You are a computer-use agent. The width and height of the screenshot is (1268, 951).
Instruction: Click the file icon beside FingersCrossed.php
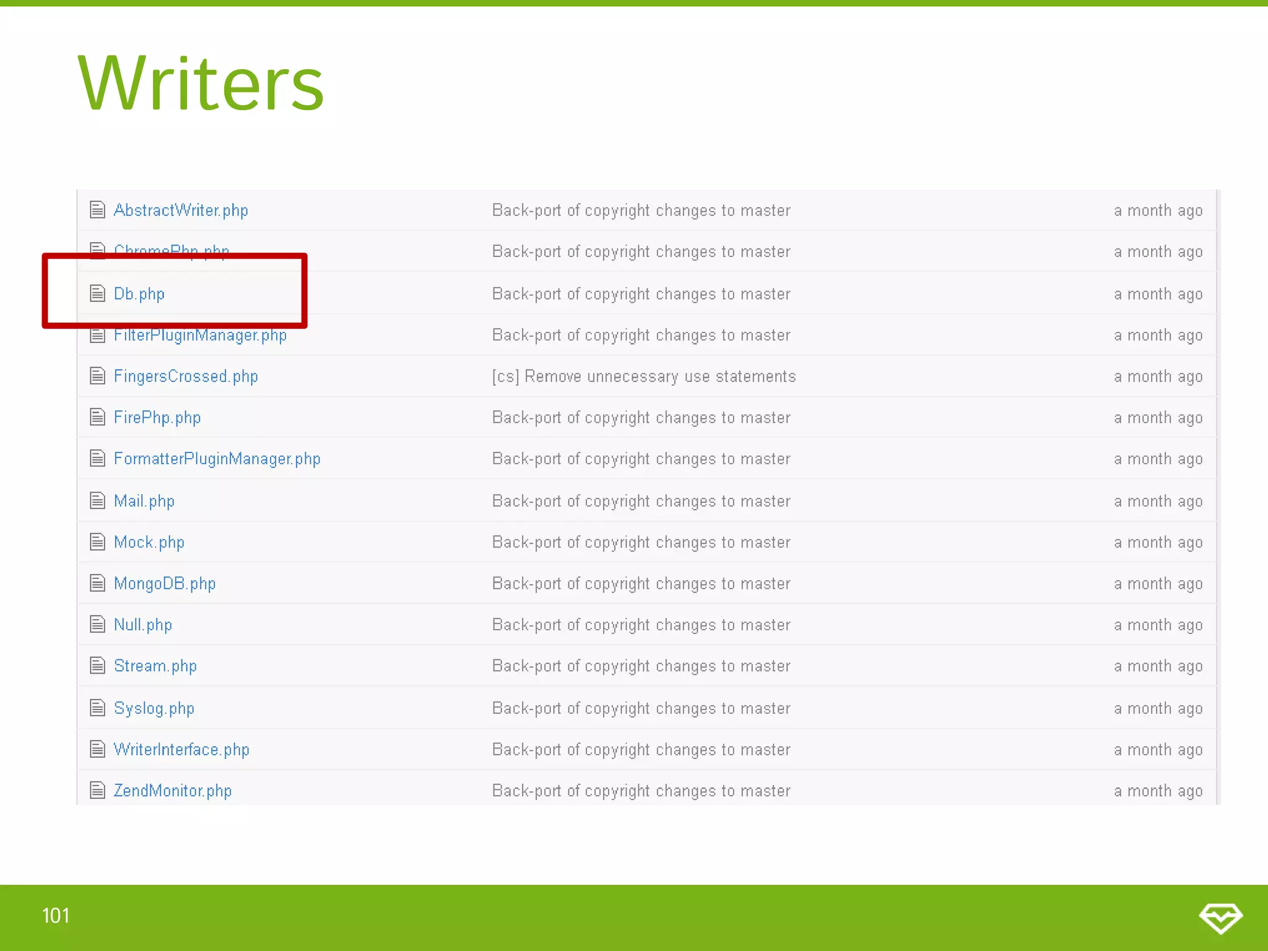[97, 376]
